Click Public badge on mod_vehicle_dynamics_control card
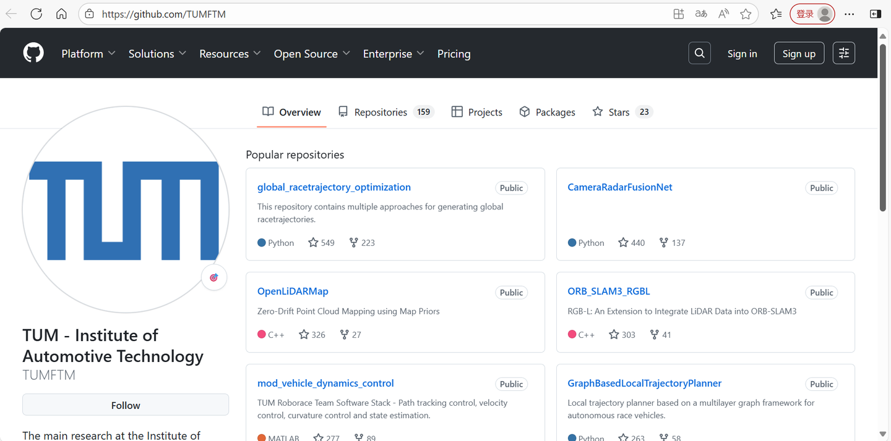 tap(511, 384)
